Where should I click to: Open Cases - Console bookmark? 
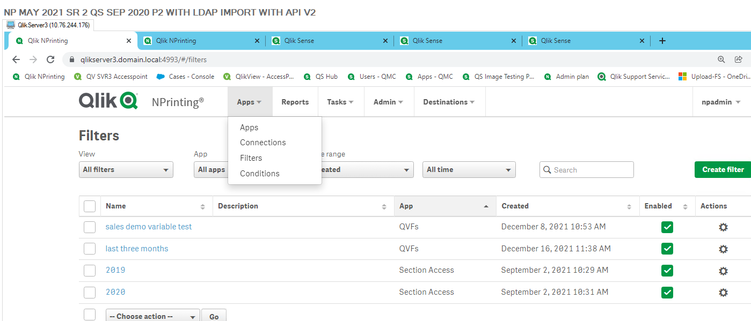pyautogui.click(x=186, y=77)
